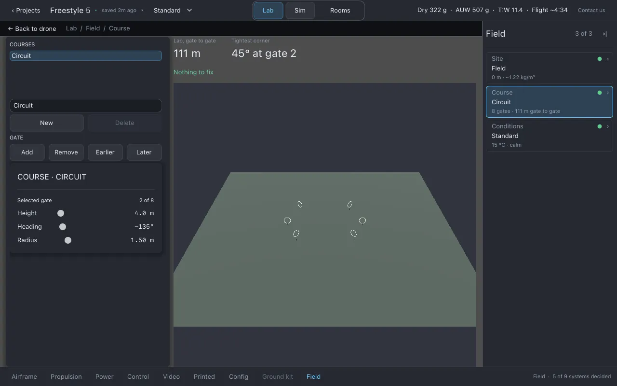Select Circuit in the Courses list
The height and width of the screenshot is (386, 617).
(x=86, y=56)
